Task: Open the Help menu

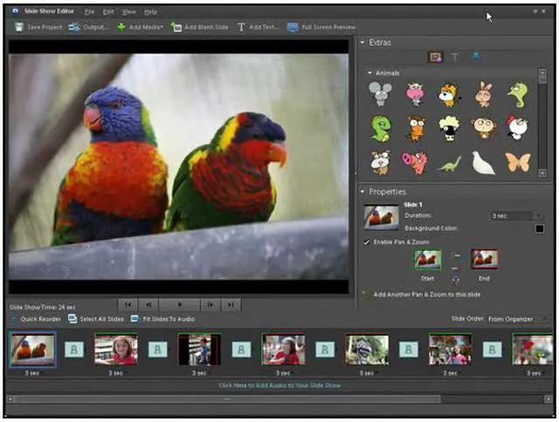Action: coord(150,11)
